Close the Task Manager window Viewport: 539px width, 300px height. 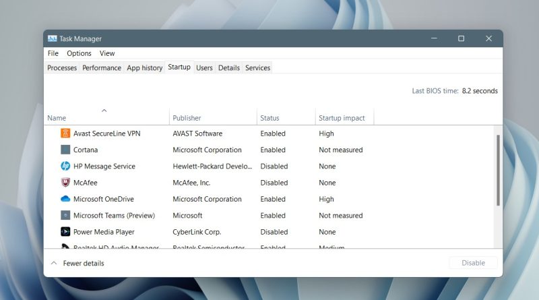coord(489,38)
